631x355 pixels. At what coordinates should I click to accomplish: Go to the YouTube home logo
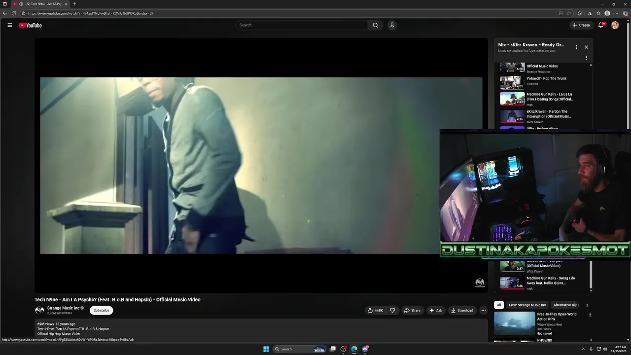30,25
